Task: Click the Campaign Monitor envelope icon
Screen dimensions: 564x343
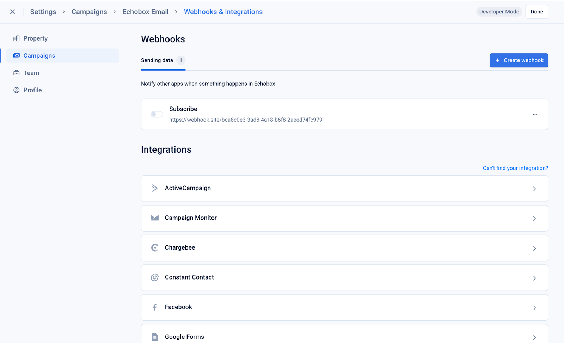Action: click(154, 218)
